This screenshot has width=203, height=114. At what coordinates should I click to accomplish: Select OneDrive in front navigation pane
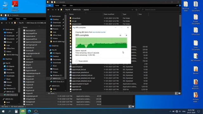(x=55, y=46)
